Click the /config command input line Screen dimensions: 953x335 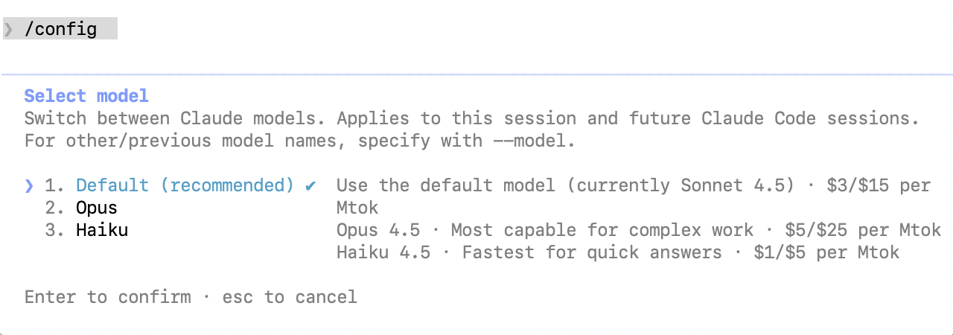pyautogui.click(x=60, y=30)
